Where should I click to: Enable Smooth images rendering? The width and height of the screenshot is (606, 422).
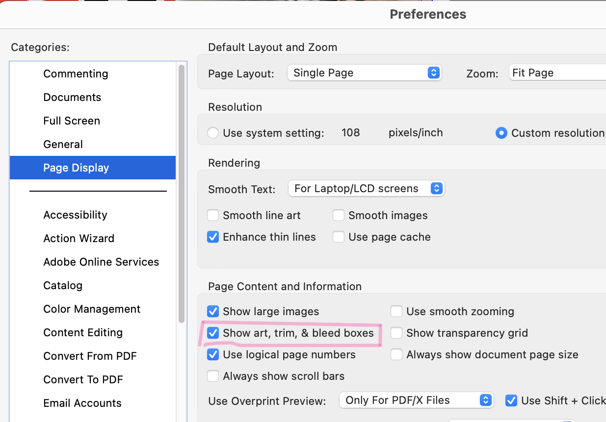point(339,215)
